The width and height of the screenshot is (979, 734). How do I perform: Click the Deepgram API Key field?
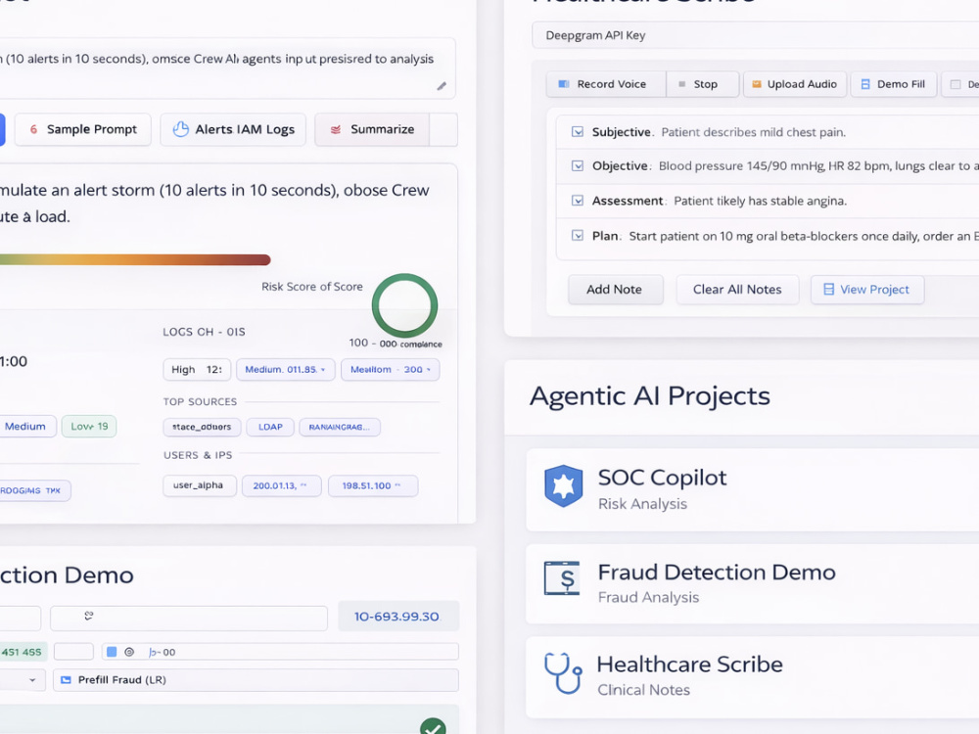[756, 35]
